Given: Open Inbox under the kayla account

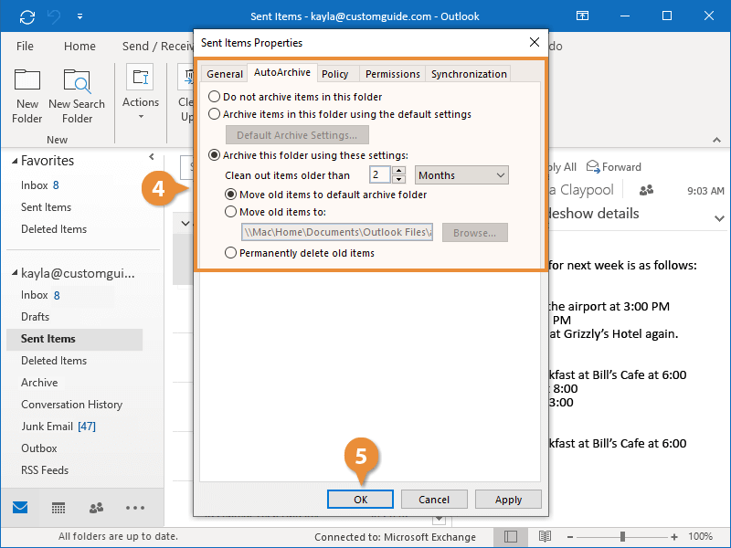Looking at the screenshot, I should pos(39,295).
